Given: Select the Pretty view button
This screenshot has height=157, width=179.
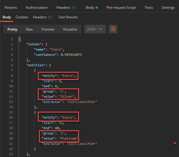Looking at the screenshot, I should point(12,29).
